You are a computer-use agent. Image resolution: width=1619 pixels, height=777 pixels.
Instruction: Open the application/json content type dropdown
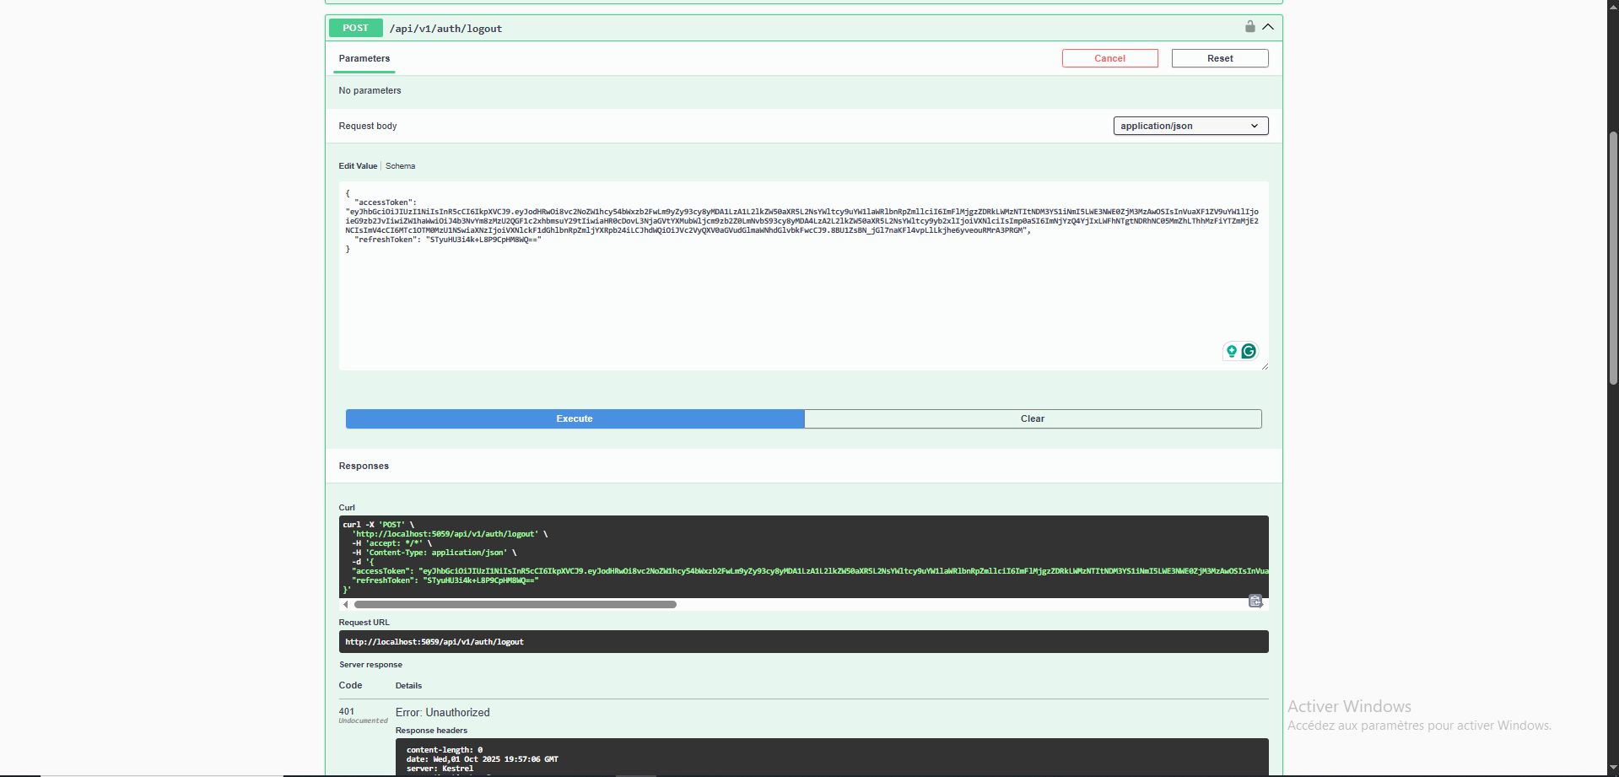[1190, 126]
